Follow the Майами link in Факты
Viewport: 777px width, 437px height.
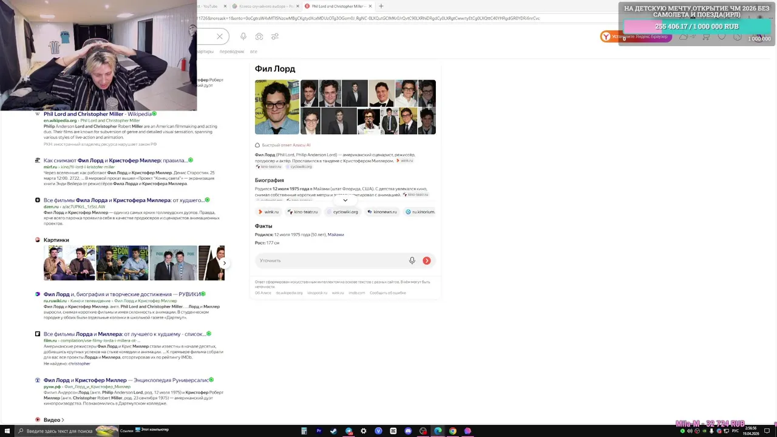pyautogui.click(x=336, y=234)
